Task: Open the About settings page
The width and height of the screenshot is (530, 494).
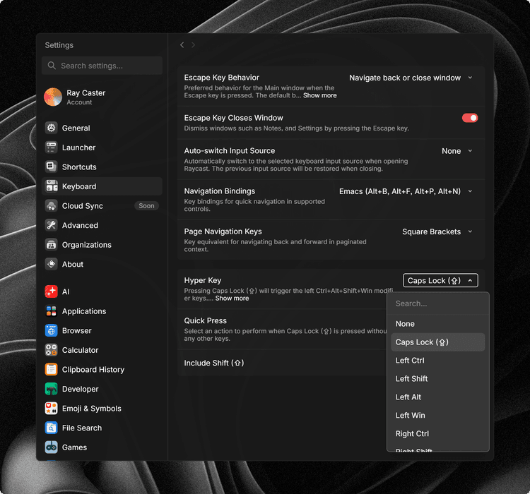Action: pos(102,264)
